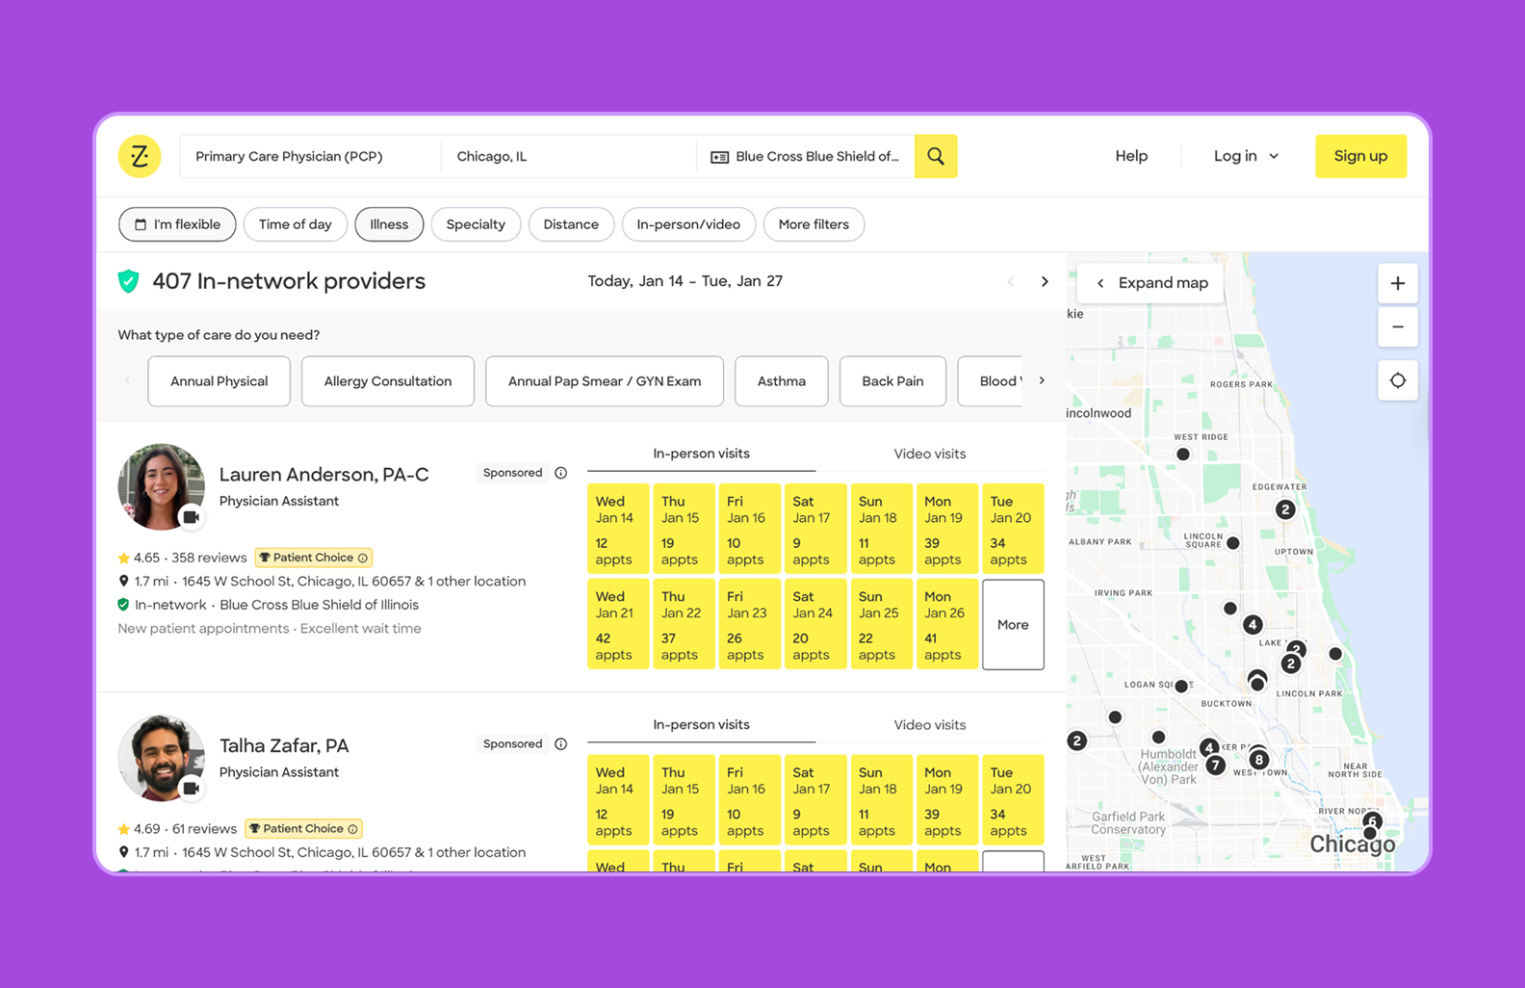The height and width of the screenshot is (988, 1525).
Task: Switch to Video visits tab for Lauren Anderson
Action: coord(929,454)
